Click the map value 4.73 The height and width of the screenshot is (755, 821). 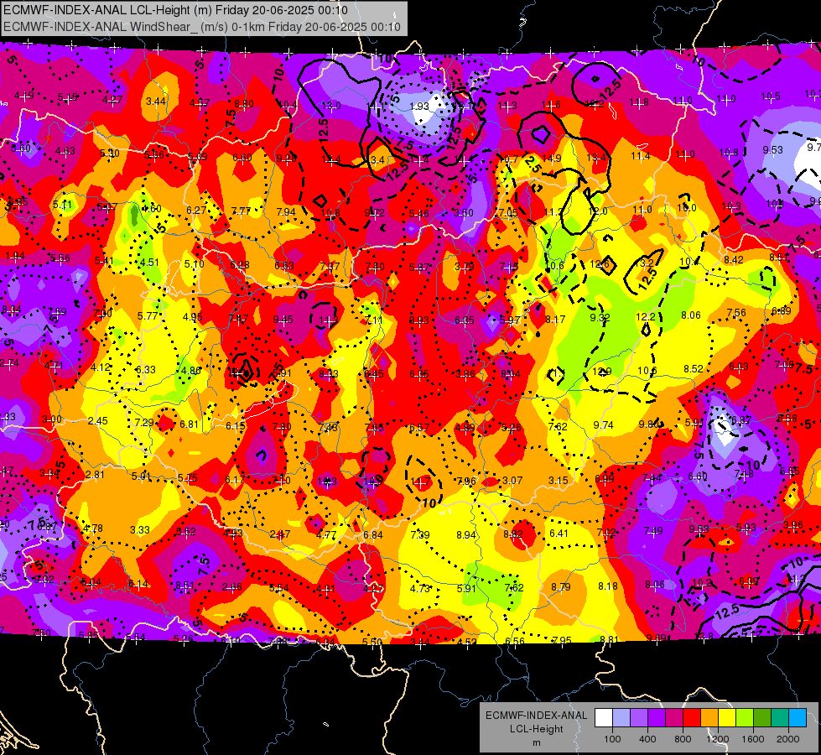click(x=420, y=588)
